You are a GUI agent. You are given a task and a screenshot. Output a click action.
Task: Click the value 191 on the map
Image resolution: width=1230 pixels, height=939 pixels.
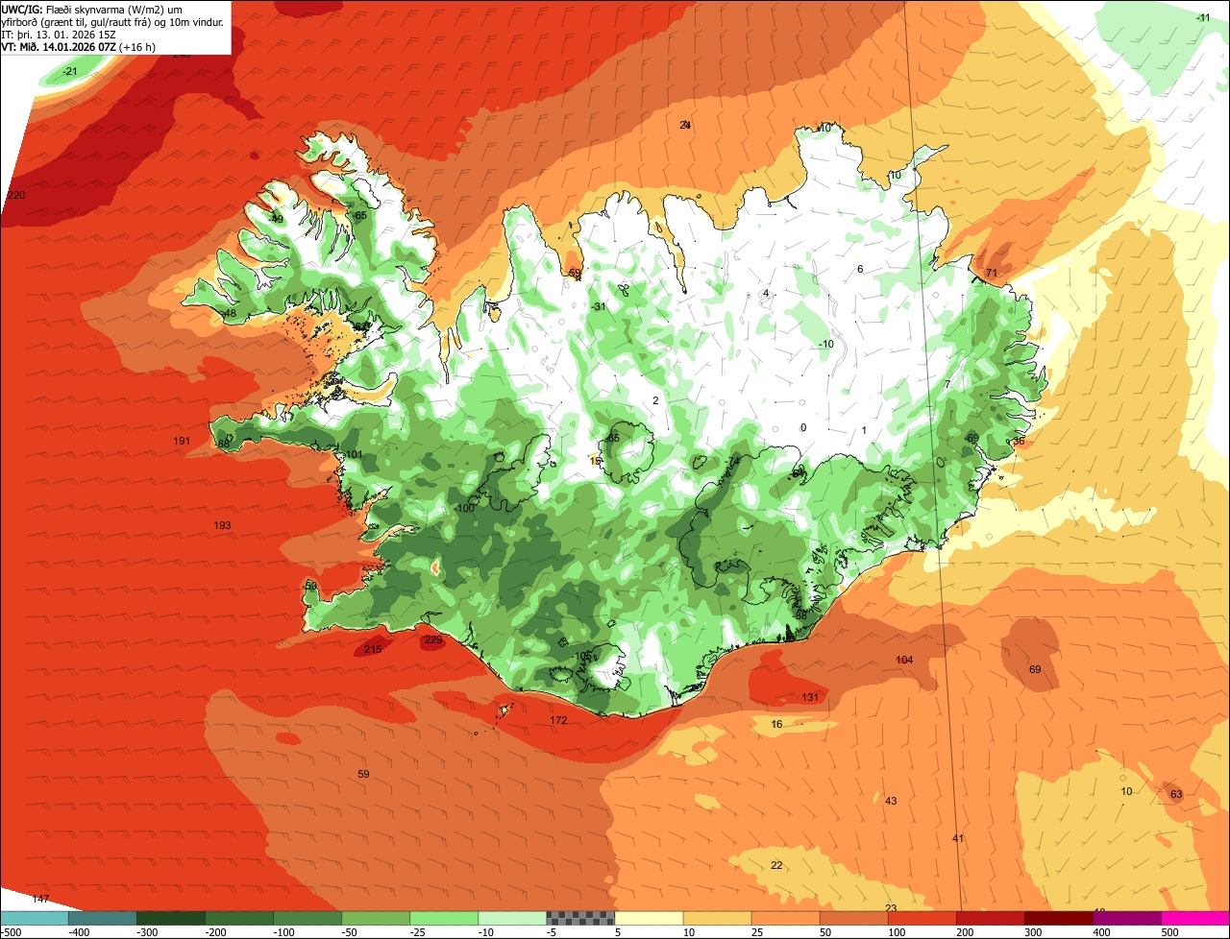(182, 442)
